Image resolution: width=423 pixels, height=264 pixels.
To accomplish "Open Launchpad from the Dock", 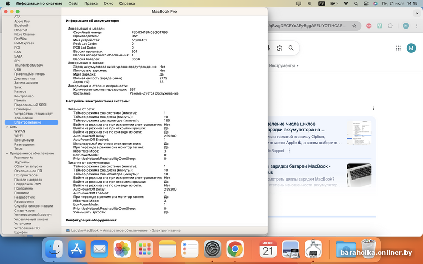I will pyautogui.click(x=144, y=249).
